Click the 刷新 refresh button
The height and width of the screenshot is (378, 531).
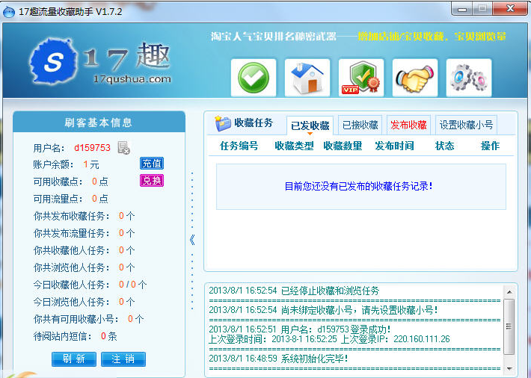click(74, 359)
